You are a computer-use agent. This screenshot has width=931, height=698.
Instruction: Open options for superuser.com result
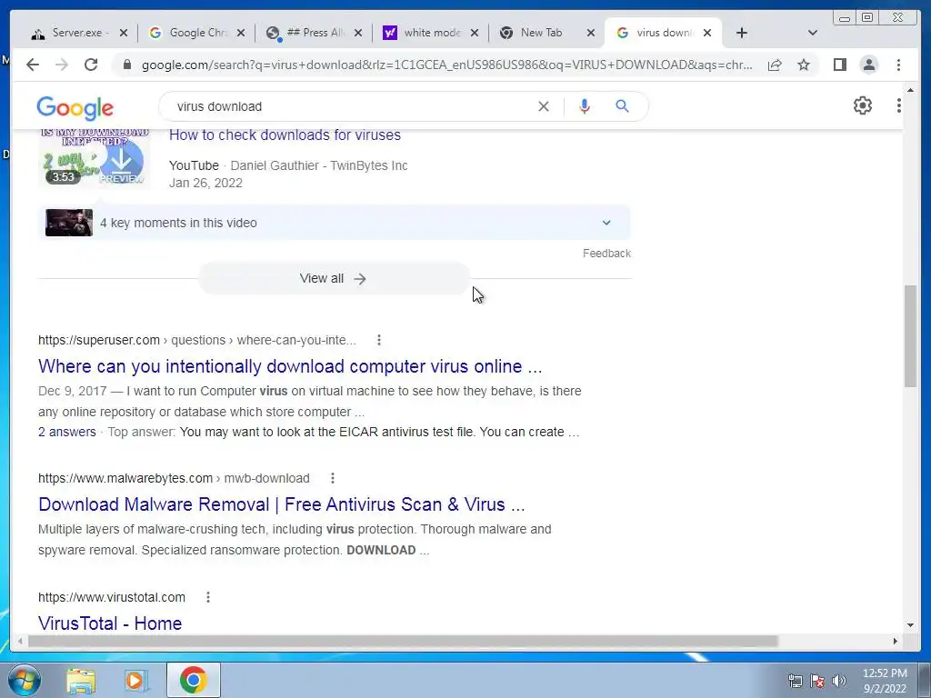pyautogui.click(x=379, y=340)
